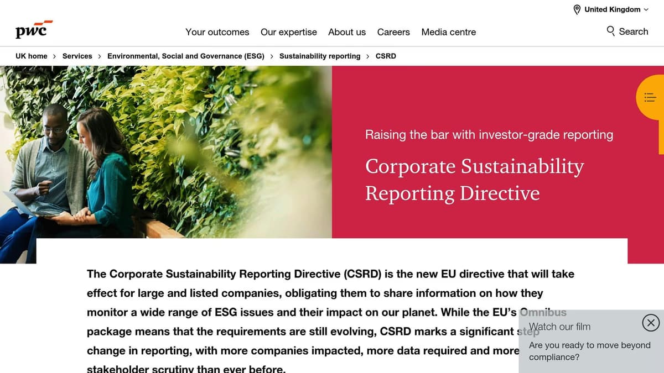
Task: Click the Services breadcrumb link
Action: coord(77,56)
